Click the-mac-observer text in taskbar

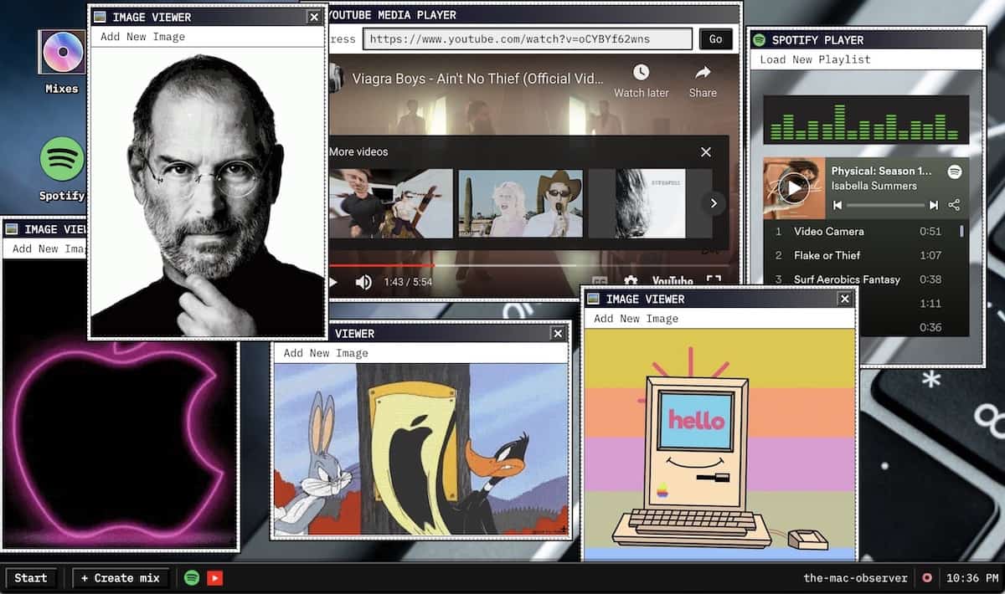pos(856,577)
